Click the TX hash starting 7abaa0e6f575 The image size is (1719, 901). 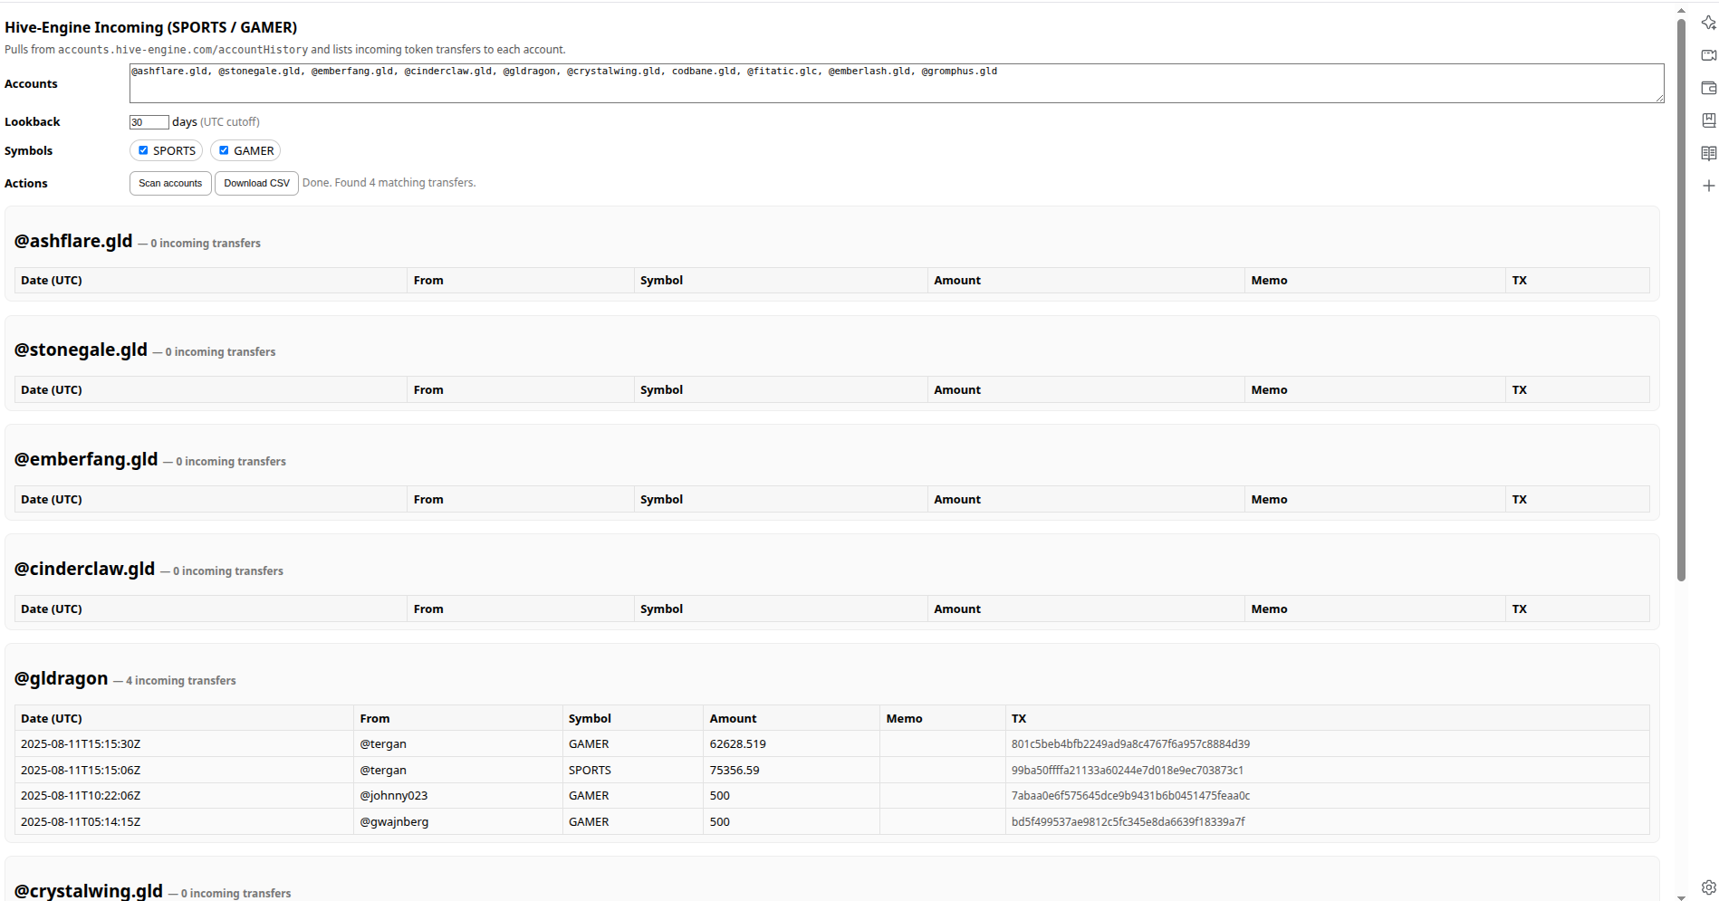1130,796
